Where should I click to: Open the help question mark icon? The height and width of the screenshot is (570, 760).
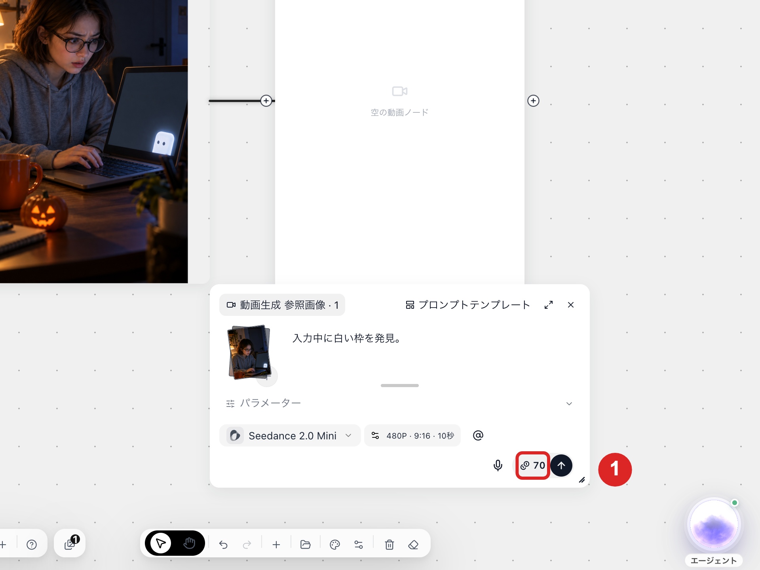32,545
